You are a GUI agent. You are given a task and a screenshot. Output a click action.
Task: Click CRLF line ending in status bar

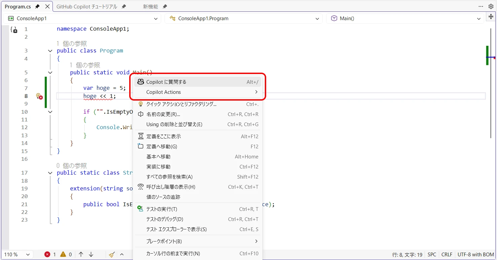click(447, 255)
